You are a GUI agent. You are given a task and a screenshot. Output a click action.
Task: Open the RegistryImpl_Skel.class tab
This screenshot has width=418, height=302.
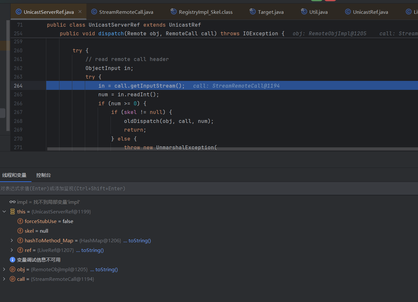point(205,12)
